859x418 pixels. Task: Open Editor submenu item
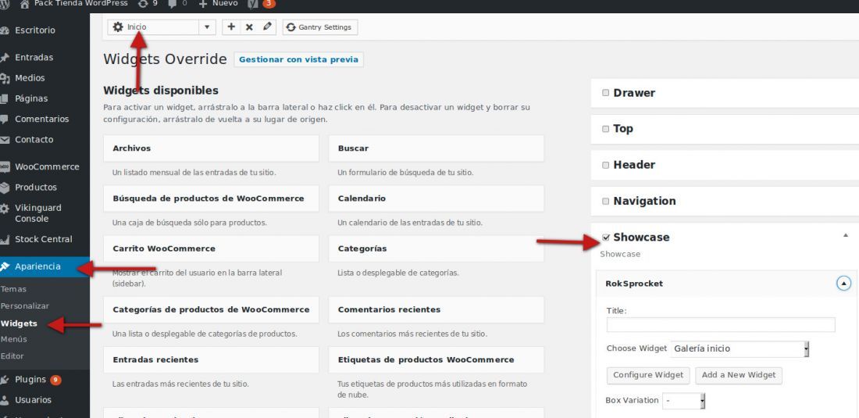(x=12, y=355)
